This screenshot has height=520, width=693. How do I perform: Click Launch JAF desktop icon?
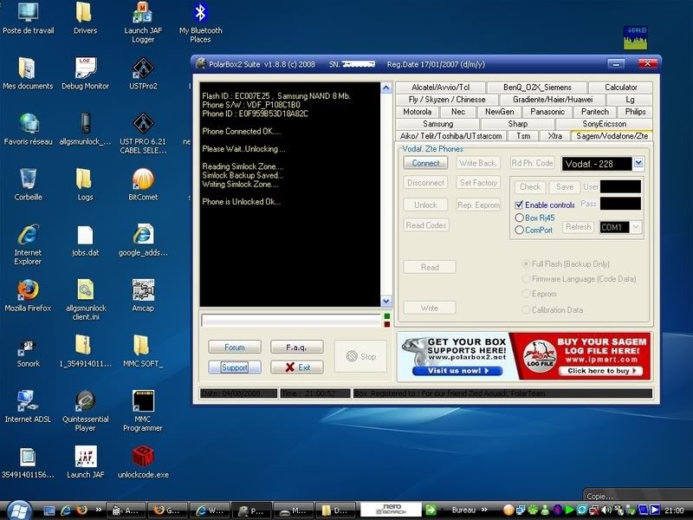(85, 462)
